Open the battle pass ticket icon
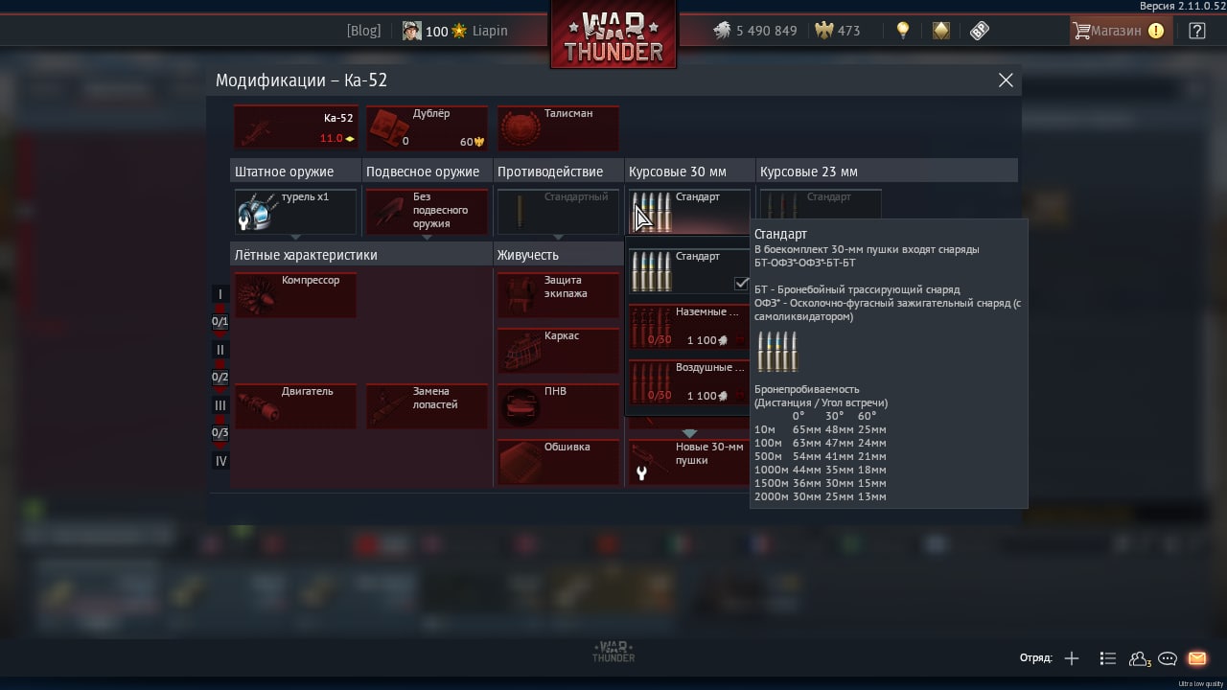This screenshot has width=1227, height=690. pyautogui.click(x=979, y=31)
